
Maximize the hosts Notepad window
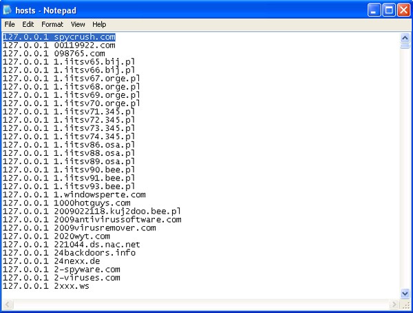coord(389,10)
